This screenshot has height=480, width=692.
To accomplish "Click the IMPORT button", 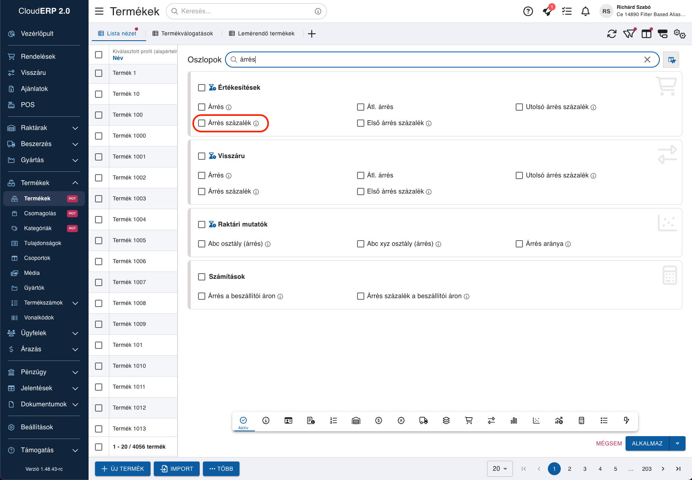I will coord(177,469).
